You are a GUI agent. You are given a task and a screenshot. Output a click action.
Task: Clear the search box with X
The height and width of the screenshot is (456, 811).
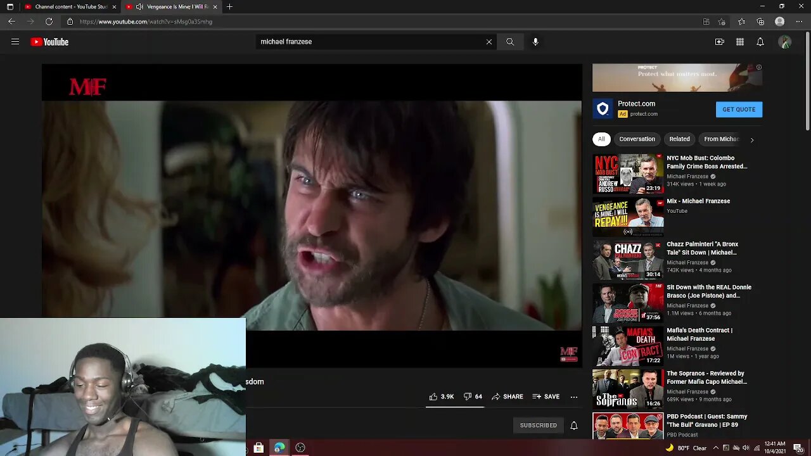(x=489, y=42)
